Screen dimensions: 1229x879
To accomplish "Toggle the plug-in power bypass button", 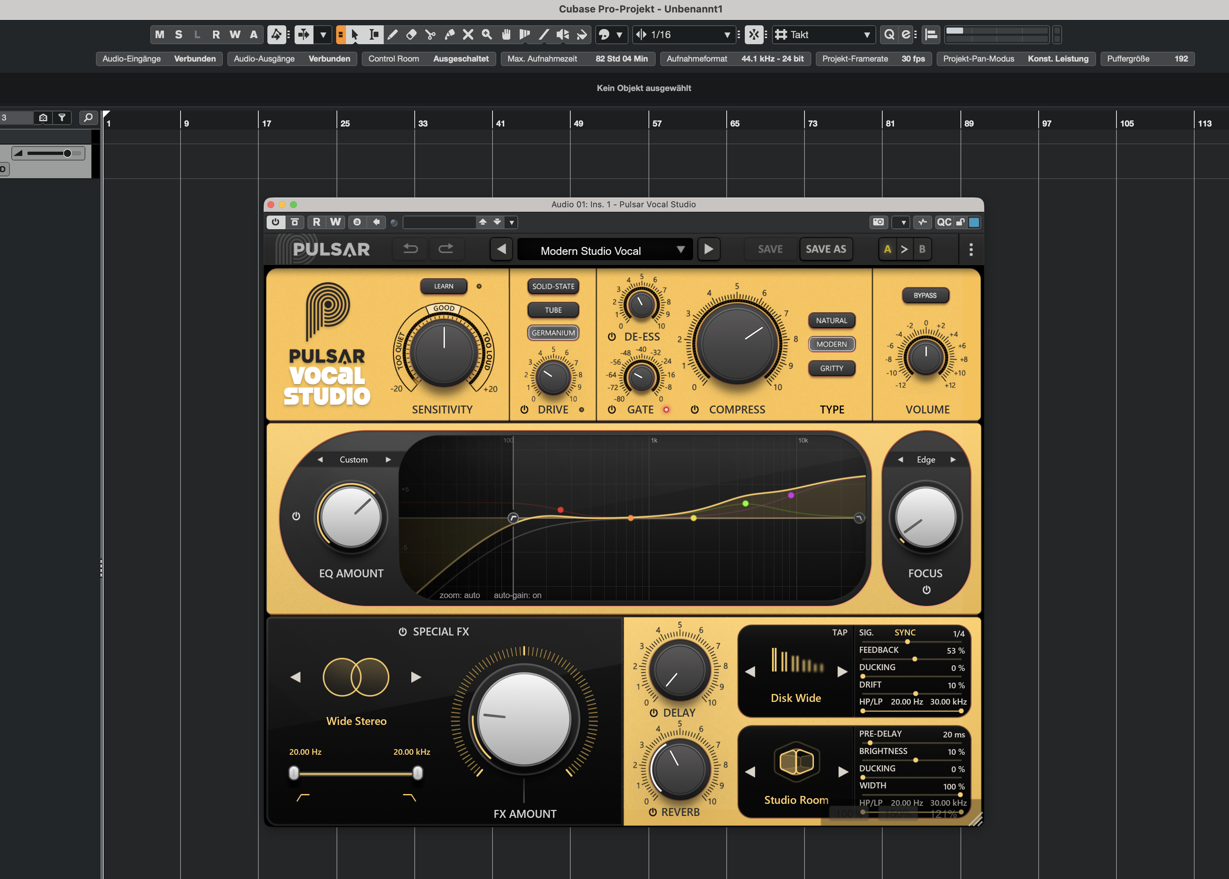I will pos(276,222).
